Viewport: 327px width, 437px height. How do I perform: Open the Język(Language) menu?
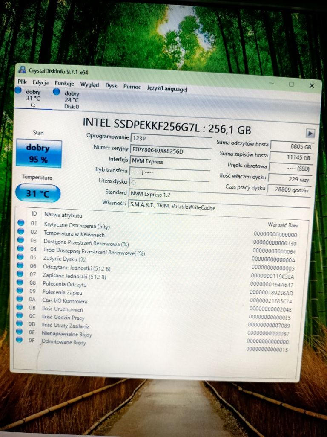pos(167,89)
